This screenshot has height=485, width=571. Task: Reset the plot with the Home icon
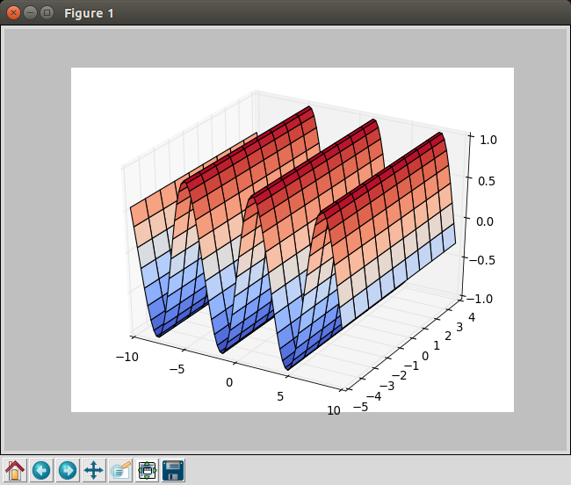click(x=15, y=470)
